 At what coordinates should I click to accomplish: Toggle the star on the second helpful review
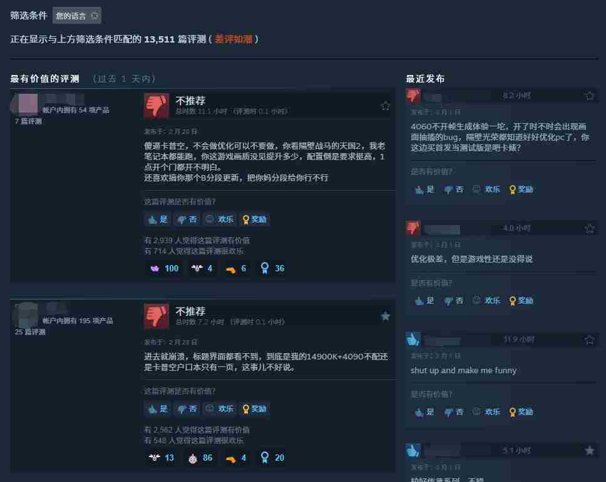pos(385,316)
